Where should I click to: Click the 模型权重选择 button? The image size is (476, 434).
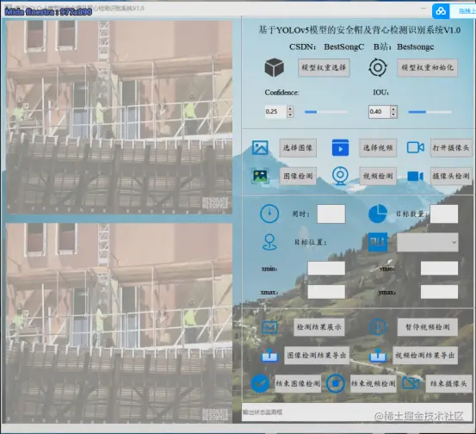coord(324,67)
